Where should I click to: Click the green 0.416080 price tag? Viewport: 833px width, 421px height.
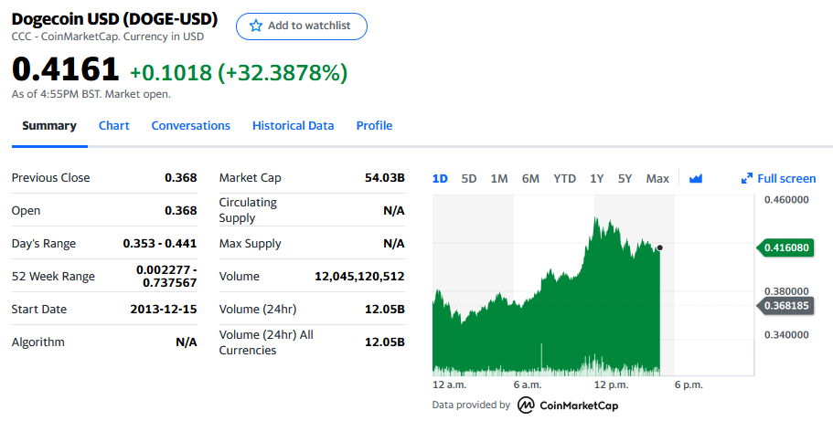pyautogui.click(x=785, y=247)
